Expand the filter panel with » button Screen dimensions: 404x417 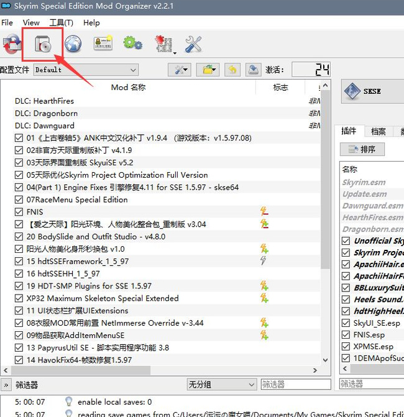[6, 385]
